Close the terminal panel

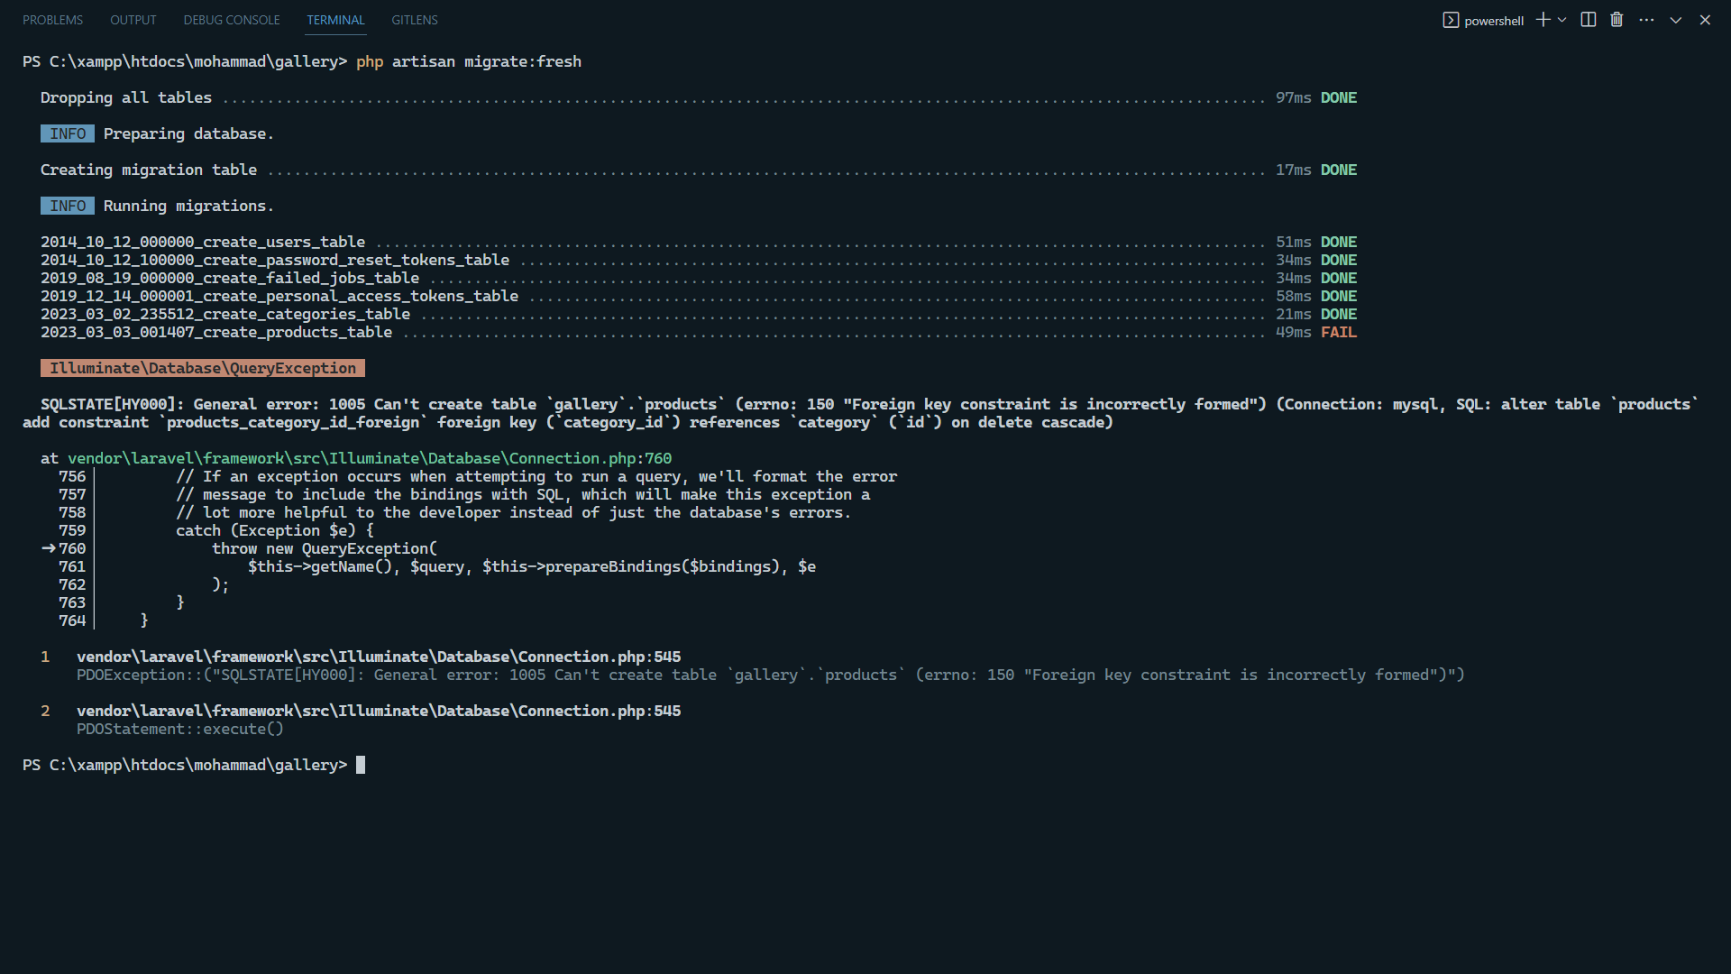[x=1705, y=20]
